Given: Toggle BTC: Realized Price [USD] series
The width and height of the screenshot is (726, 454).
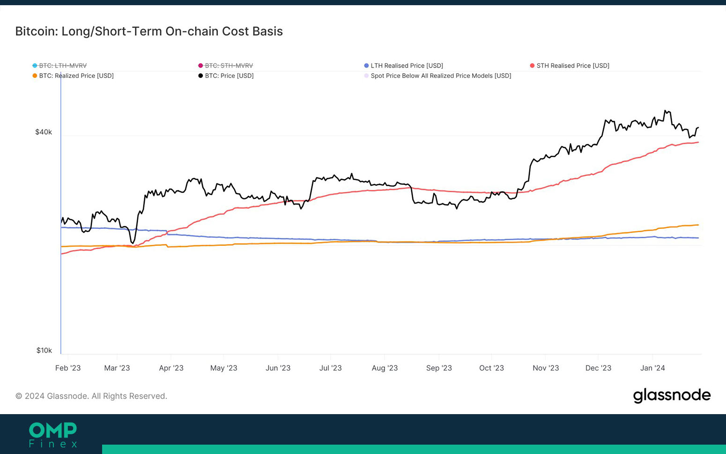Looking at the screenshot, I should click(x=73, y=76).
